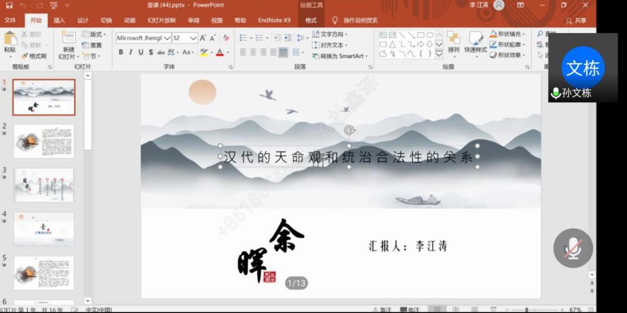Screen dimensions: 627x313
Task: Open the Slide Show ribbon tab
Action: pos(162,20)
